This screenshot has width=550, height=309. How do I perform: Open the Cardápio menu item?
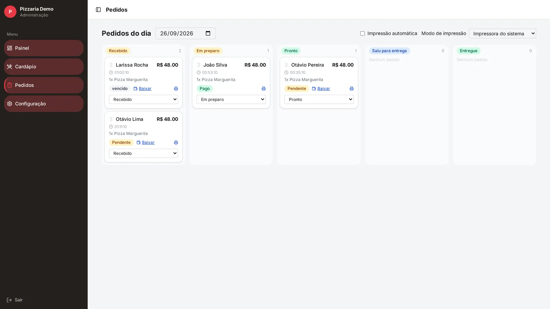[x=44, y=67]
